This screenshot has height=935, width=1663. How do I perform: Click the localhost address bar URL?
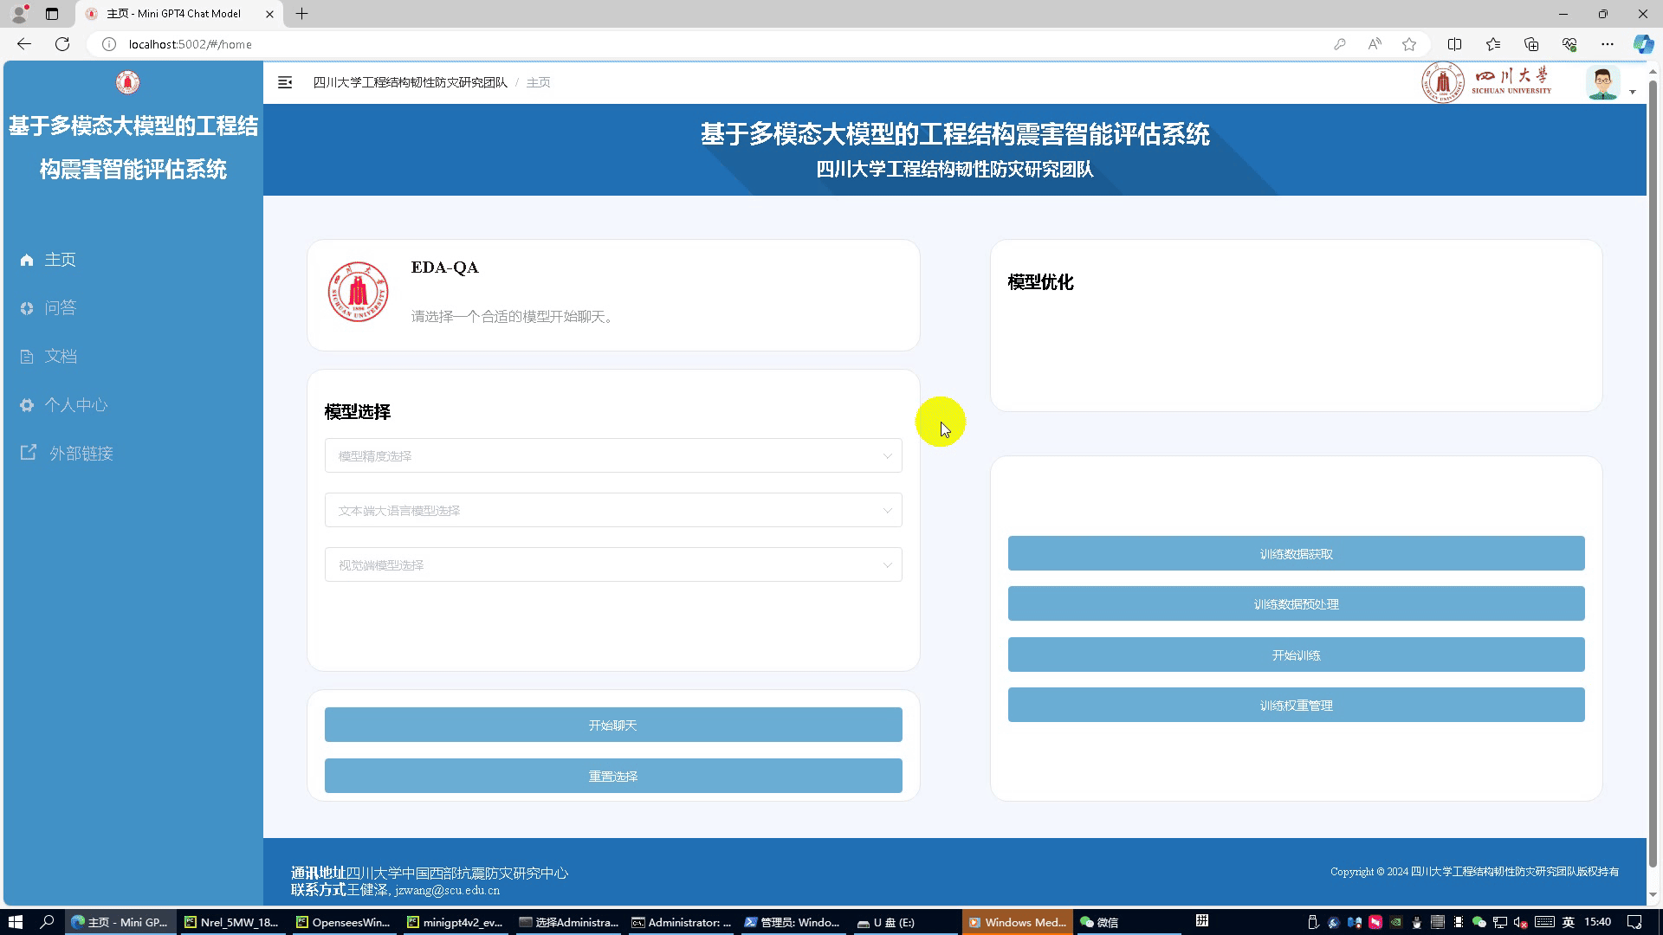[x=191, y=44]
